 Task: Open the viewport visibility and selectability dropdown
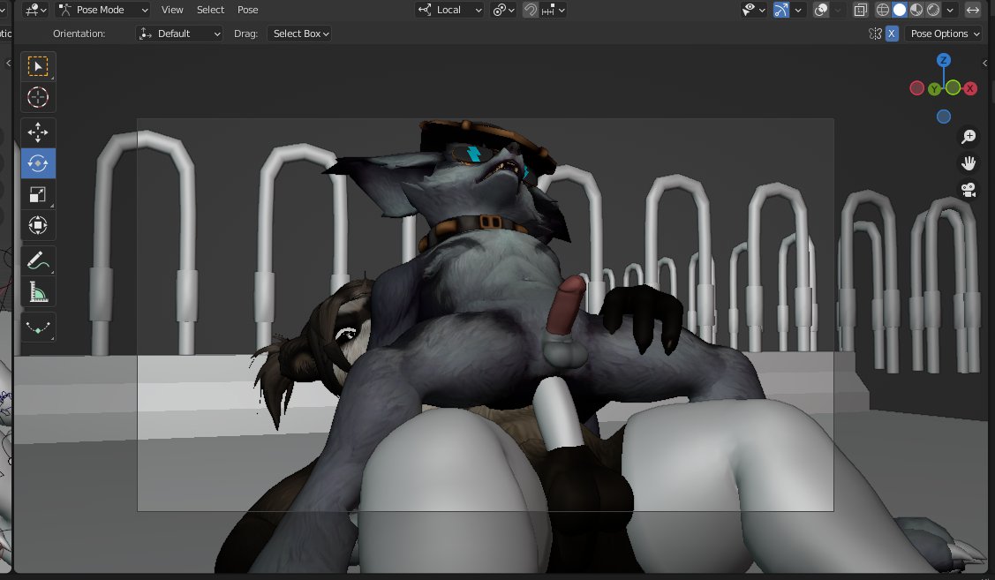tap(753, 10)
